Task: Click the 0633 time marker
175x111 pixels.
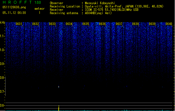Action: coord(52,24)
